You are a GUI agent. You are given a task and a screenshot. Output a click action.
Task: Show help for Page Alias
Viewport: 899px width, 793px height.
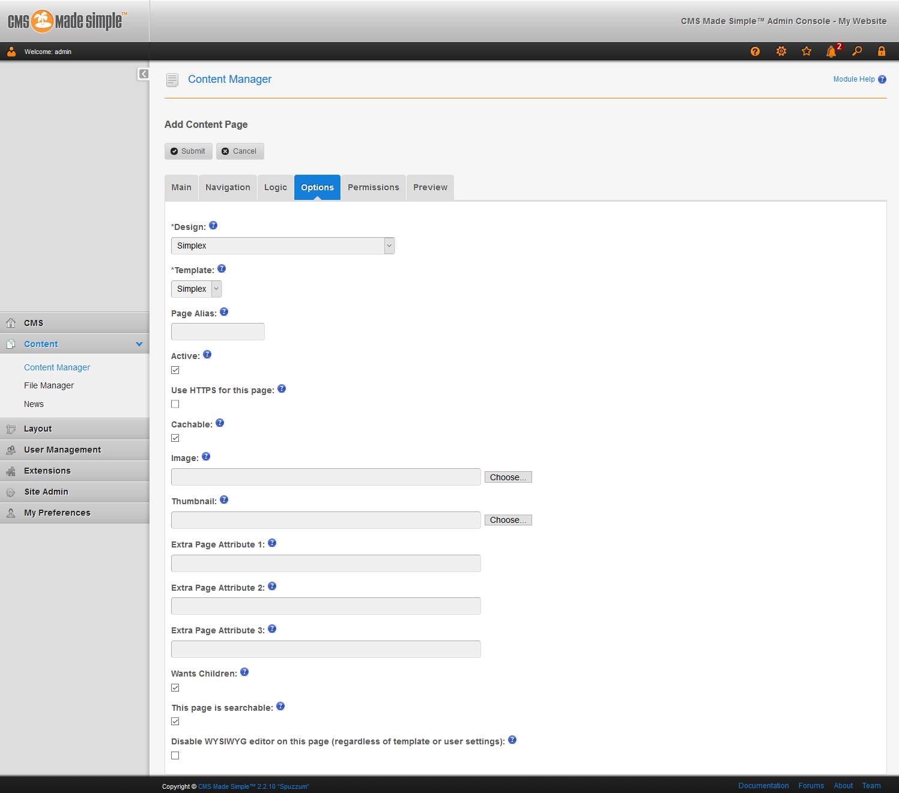224,312
